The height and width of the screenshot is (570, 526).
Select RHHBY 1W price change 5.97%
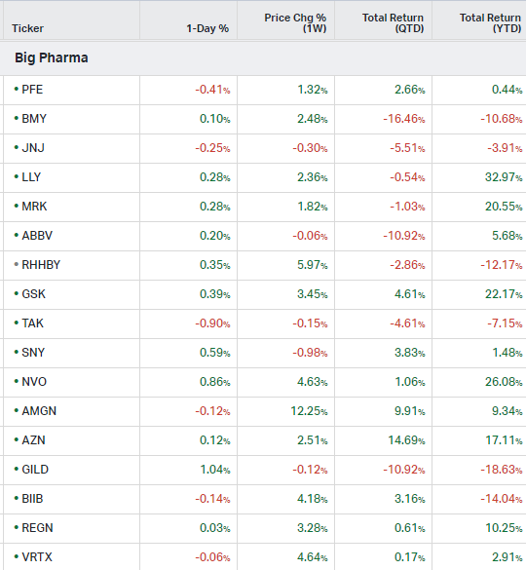313,265
